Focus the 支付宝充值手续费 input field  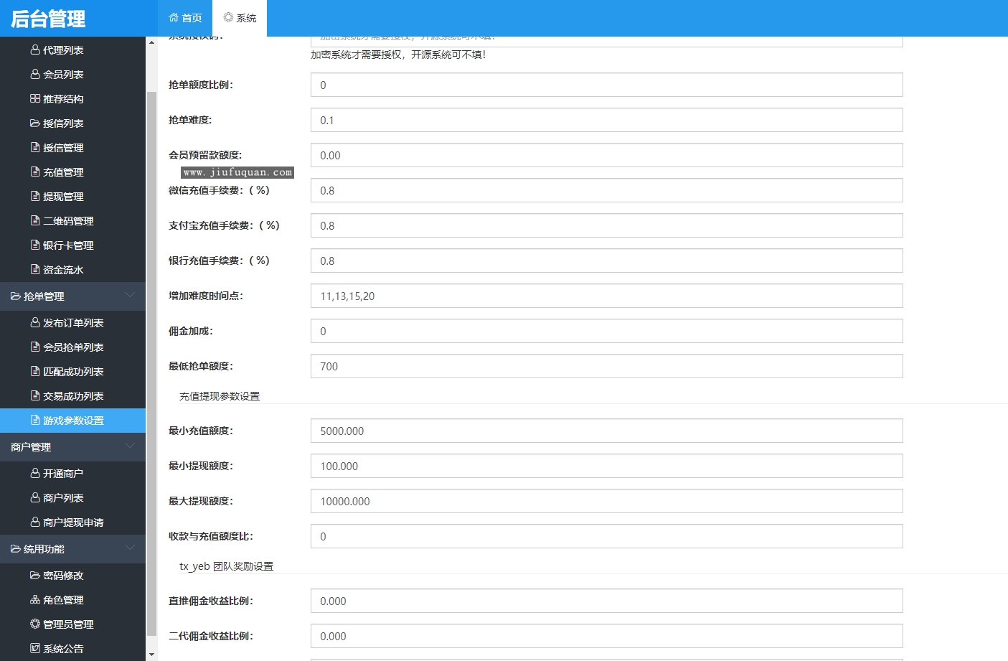[x=606, y=225]
